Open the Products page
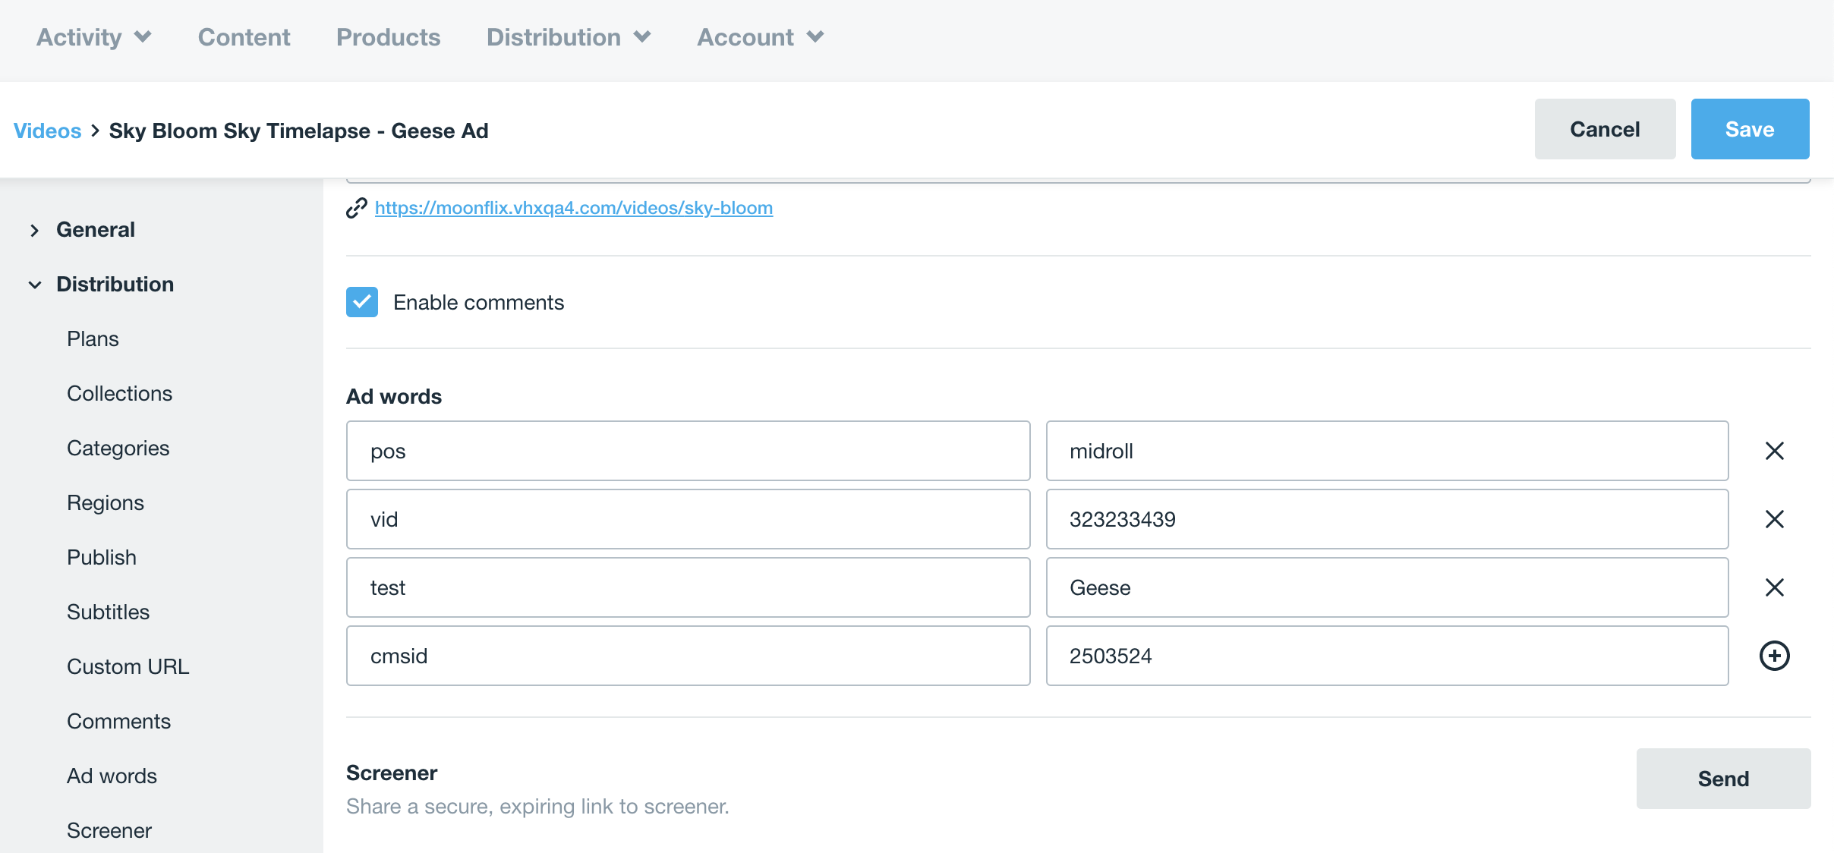Viewport: 1834px width, 853px height. click(x=388, y=37)
